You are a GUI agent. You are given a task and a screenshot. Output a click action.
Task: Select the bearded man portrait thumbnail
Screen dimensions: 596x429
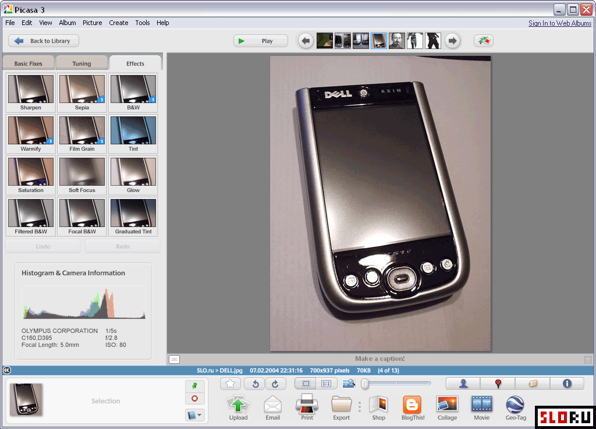point(397,41)
